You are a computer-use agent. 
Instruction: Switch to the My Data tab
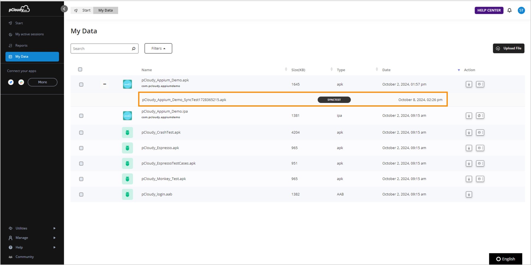tap(106, 10)
